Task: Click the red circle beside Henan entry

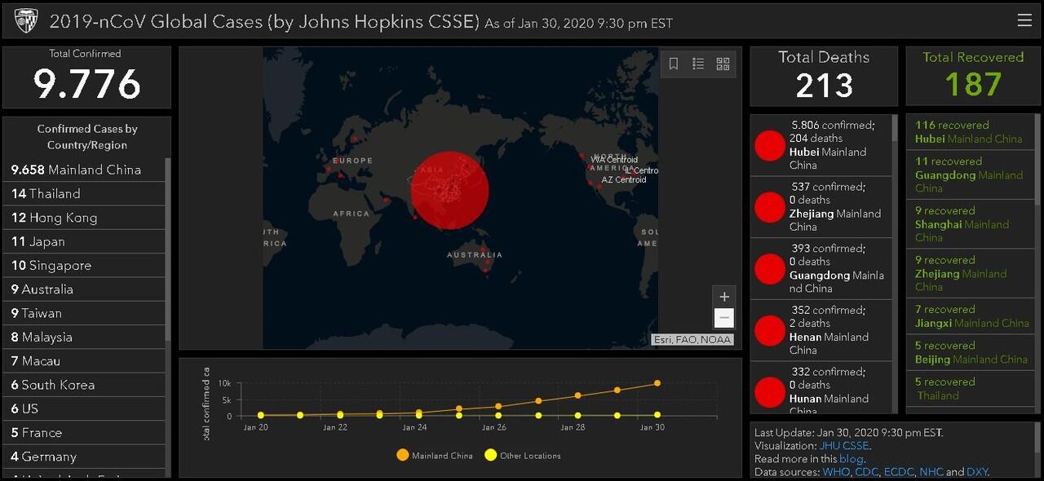Action: coord(769,330)
